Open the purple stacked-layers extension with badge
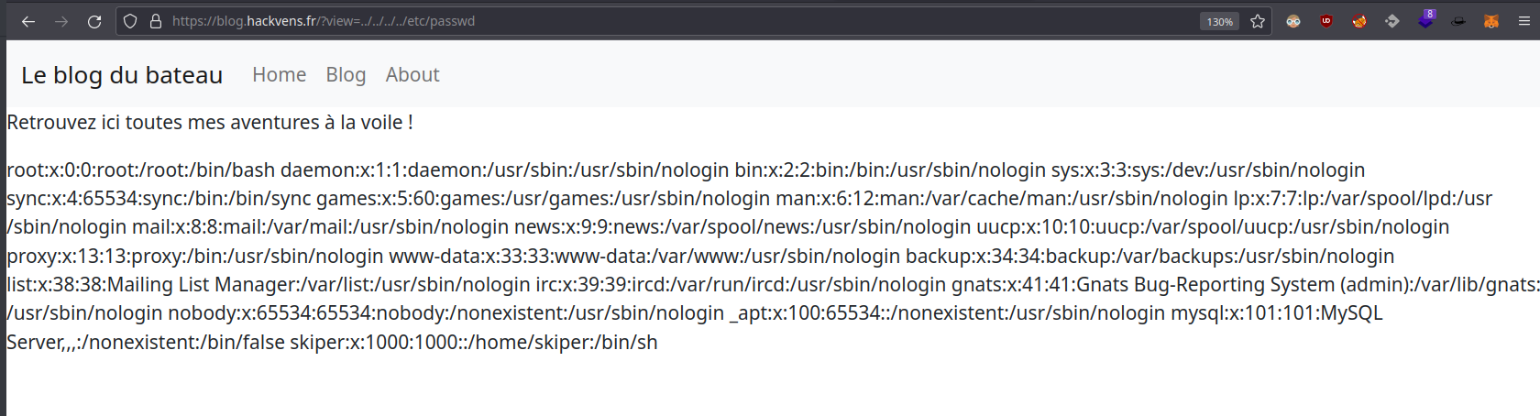This screenshot has height=416, width=1540. tap(1425, 20)
